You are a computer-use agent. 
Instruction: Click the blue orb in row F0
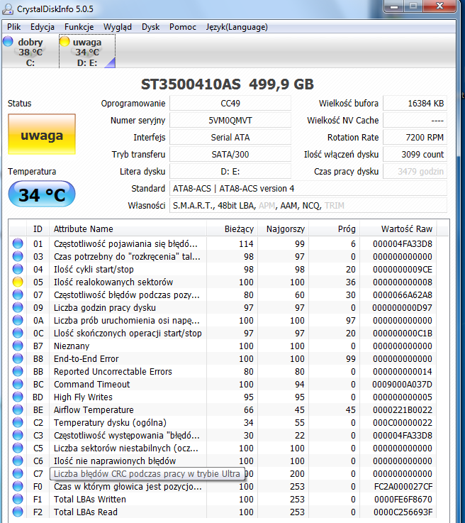pyautogui.click(x=18, y=486)
